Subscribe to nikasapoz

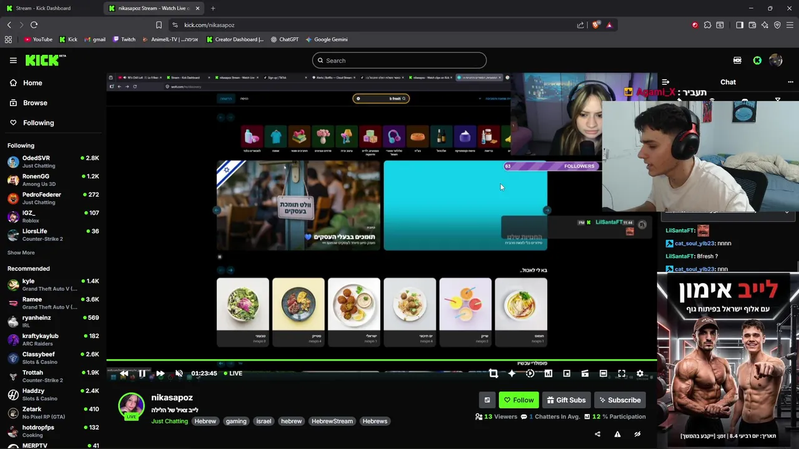(620, 400)
